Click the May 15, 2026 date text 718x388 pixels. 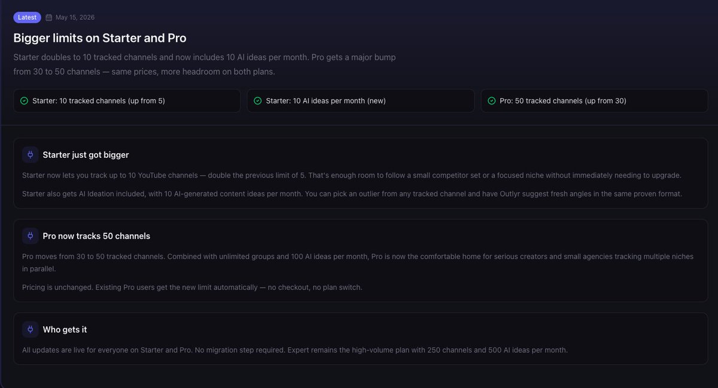point(75,17)
